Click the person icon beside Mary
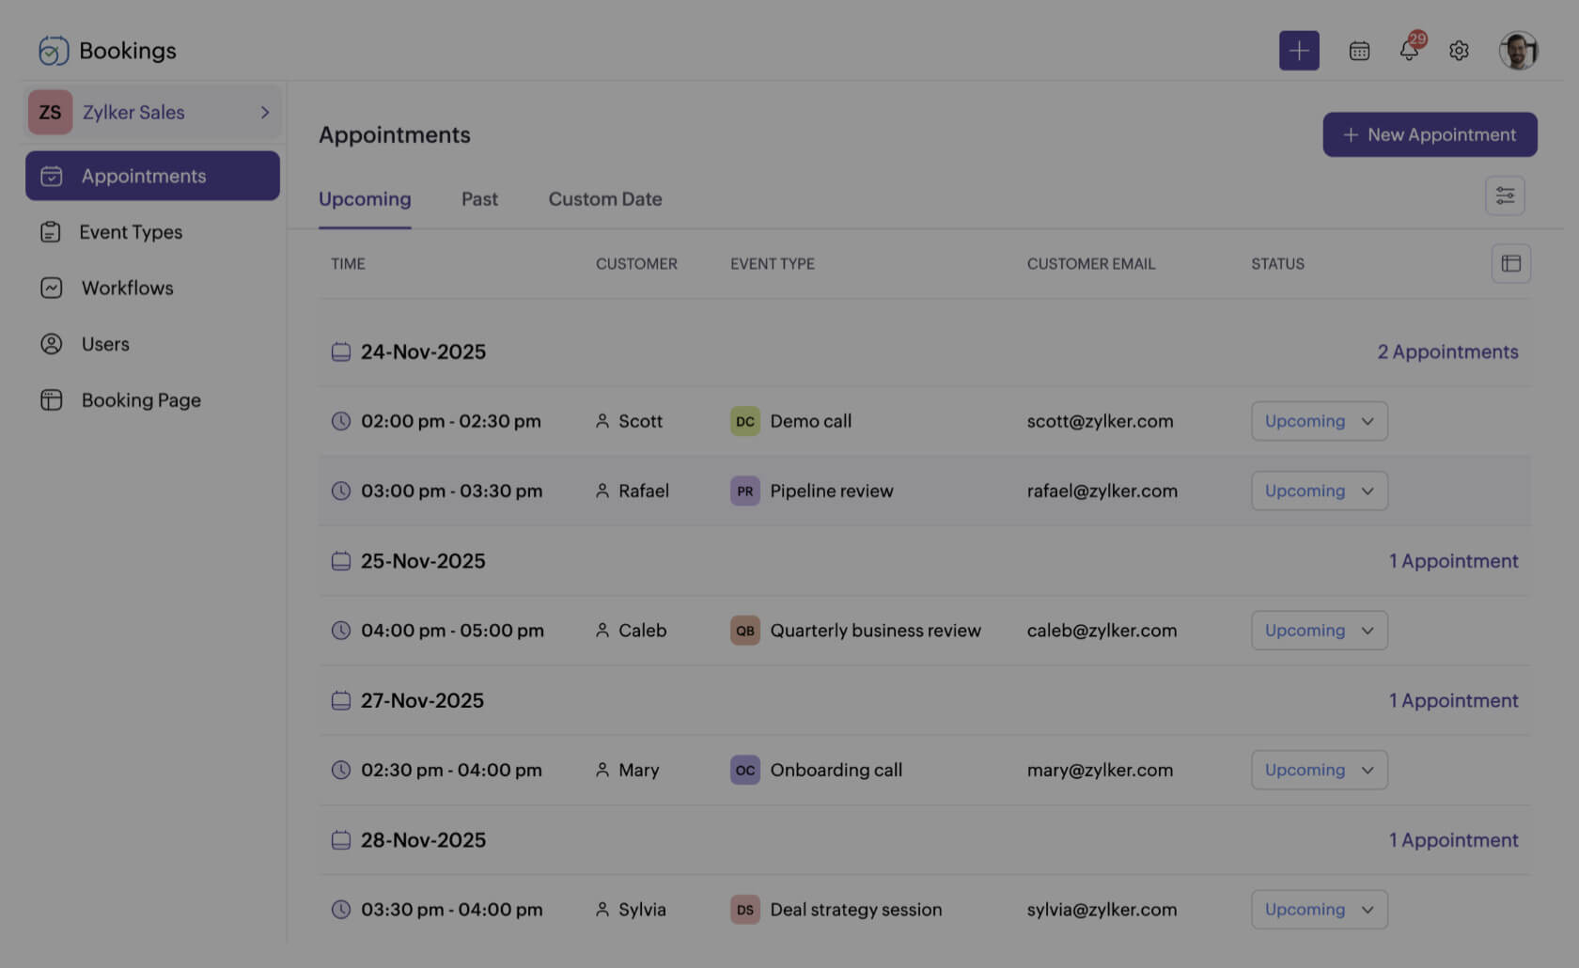The image size is (1579, 968). pos(602,770)
